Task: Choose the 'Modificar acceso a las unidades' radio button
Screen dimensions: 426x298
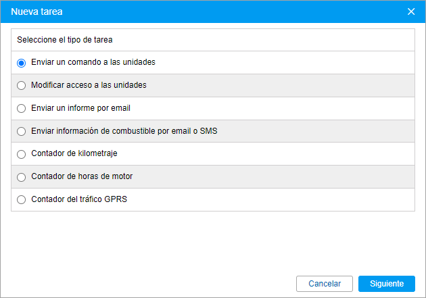Action: (21, 86)
